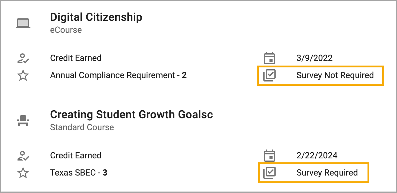The width and height of the screenshot is (397, 193).
Task: Click the 2/22/2024 completion date
Action: click(317, 156)
